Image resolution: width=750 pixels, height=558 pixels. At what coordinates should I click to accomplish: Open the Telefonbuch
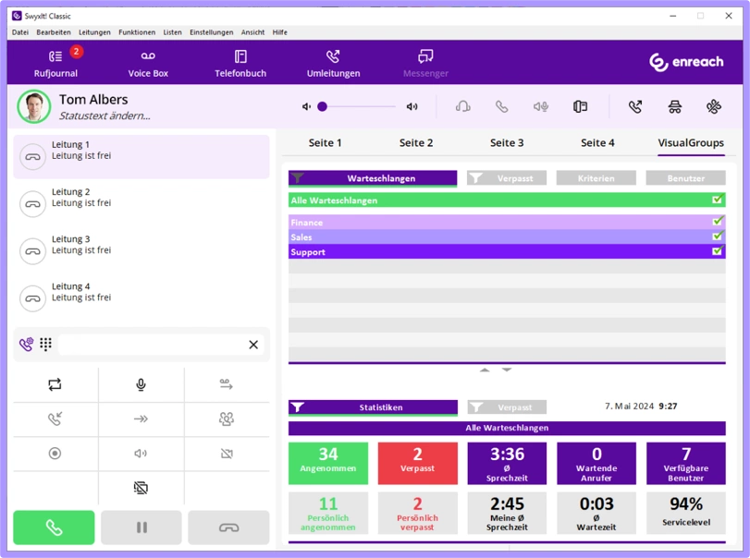pos(240,63)
